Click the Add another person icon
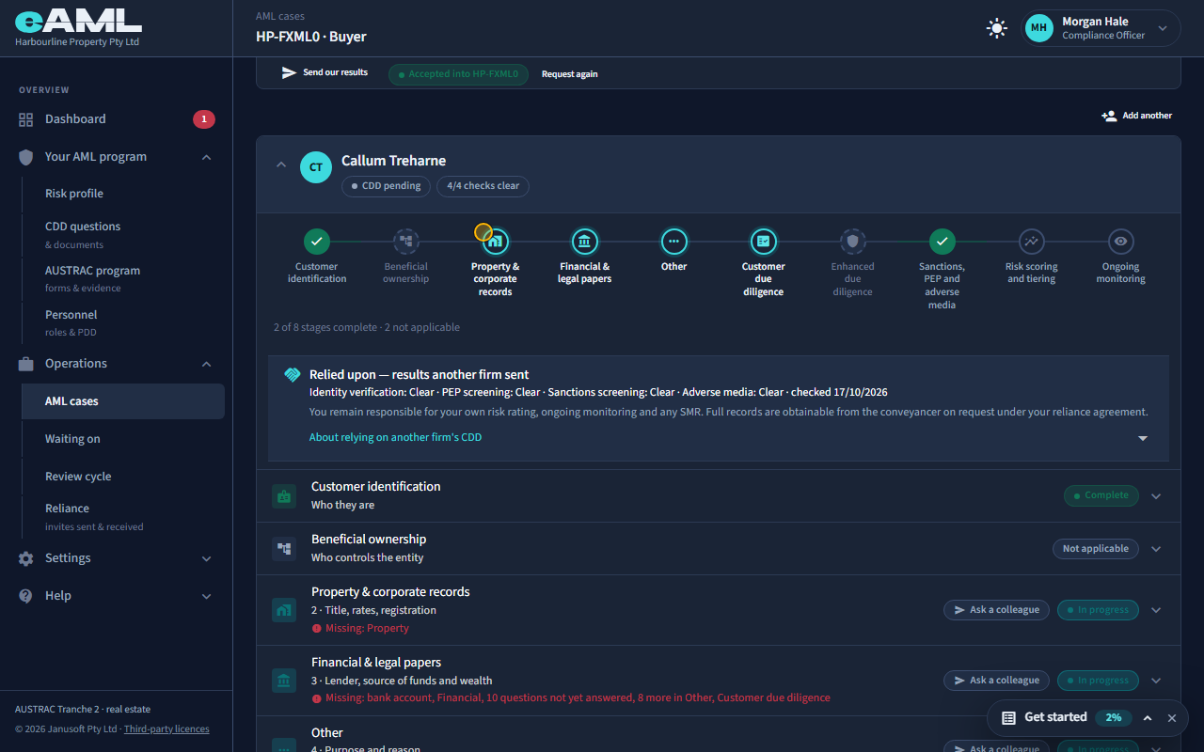The height and width of the screenshot is (752, 1204). click(1109, 116)
